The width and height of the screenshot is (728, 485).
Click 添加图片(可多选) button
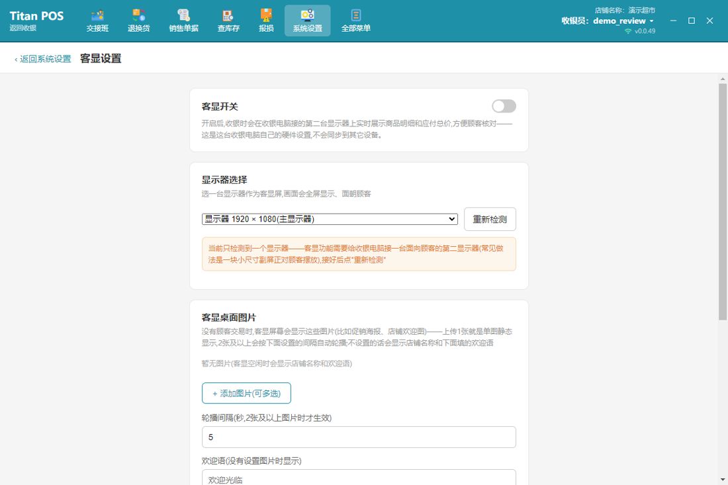pyautogui.click(x=247, y=393)
